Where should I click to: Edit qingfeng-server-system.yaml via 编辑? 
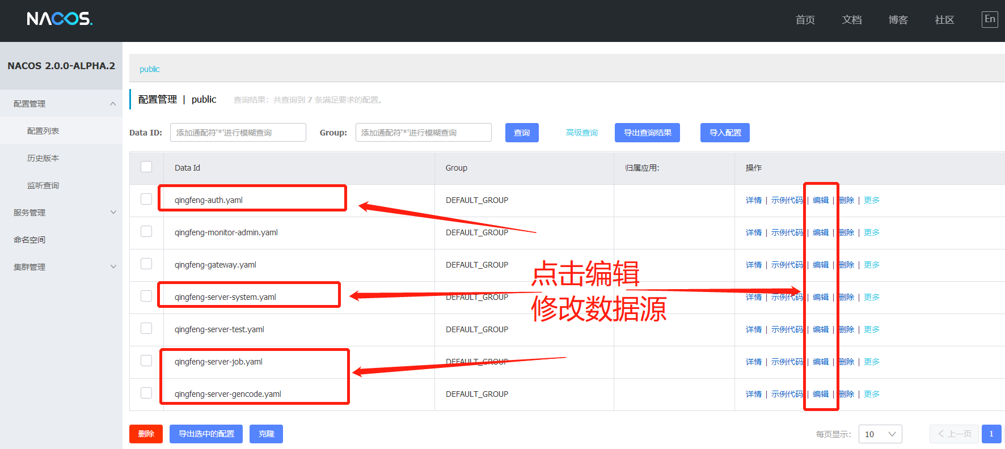pos(821,297)
